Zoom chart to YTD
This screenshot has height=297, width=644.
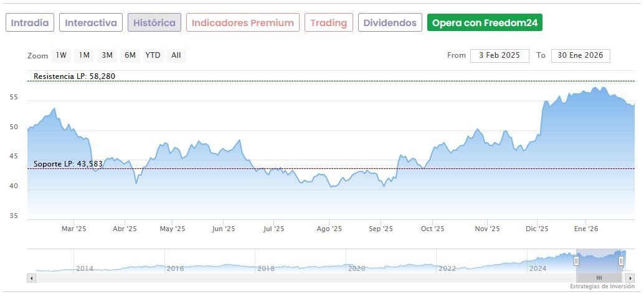[153, 55]
